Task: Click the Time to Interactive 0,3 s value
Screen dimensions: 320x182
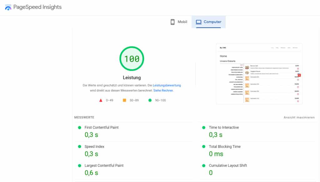Action: point(216,135)
